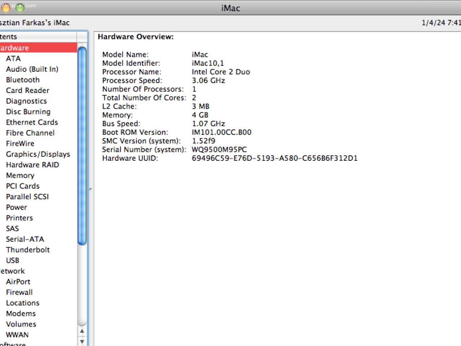Click the Model Name label
This screenshot has height=346, width=461.
pyautogui.click(x=125, y=55)
